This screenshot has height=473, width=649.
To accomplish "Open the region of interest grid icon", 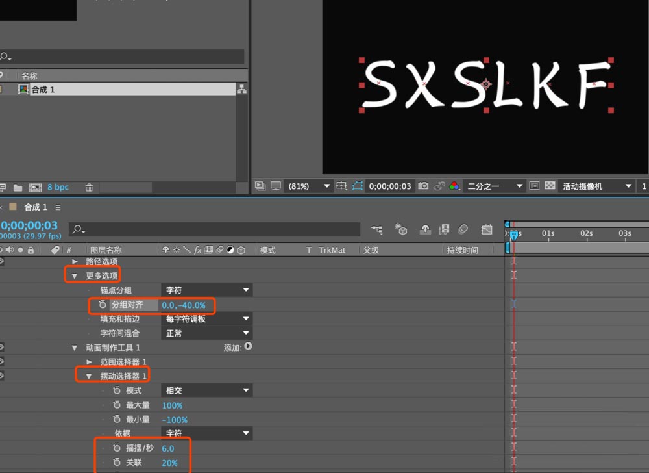I will tap(341, 186).
